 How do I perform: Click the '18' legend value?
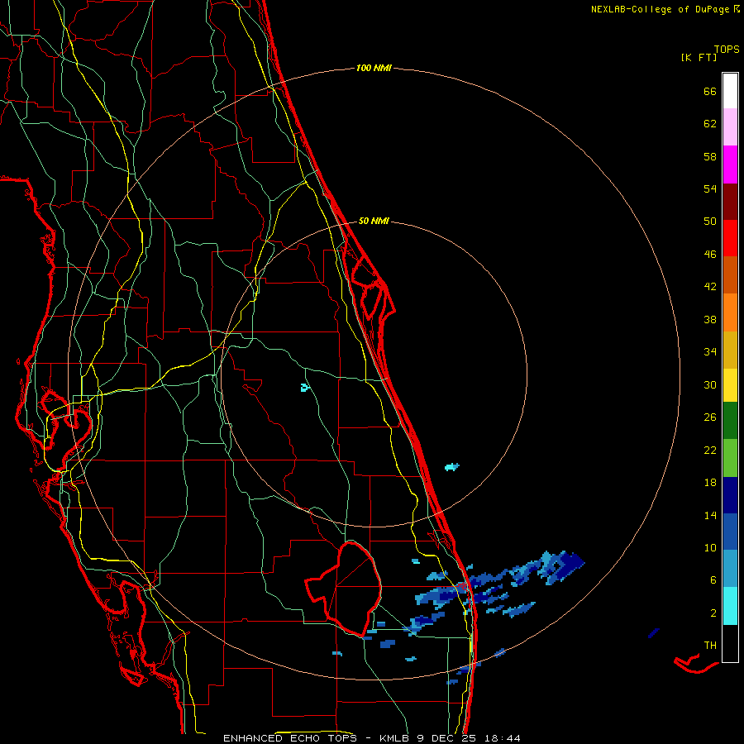710,483
